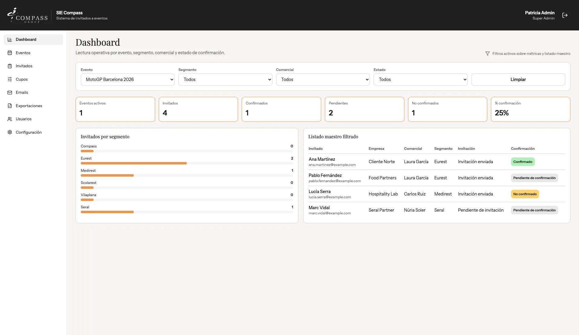The image size is (579, 335).
Task: Click the Vilaplana segment label
Action: click(x=88, y=195)
